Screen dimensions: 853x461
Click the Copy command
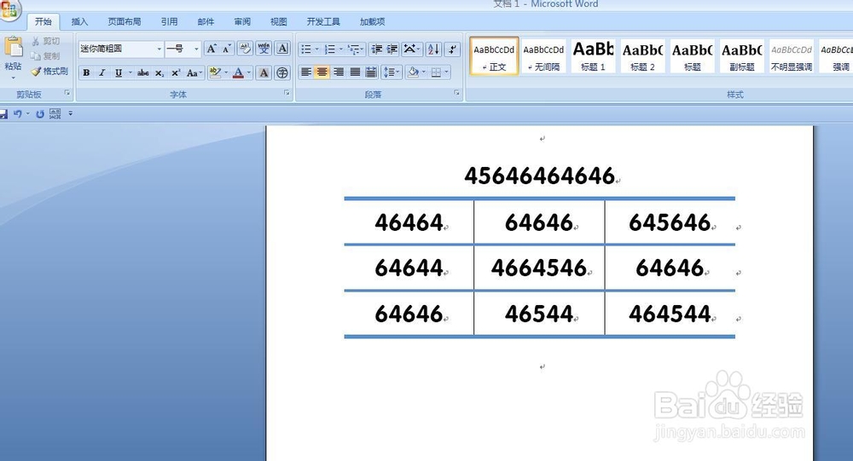pyautogui.click(x=46, y=56)
